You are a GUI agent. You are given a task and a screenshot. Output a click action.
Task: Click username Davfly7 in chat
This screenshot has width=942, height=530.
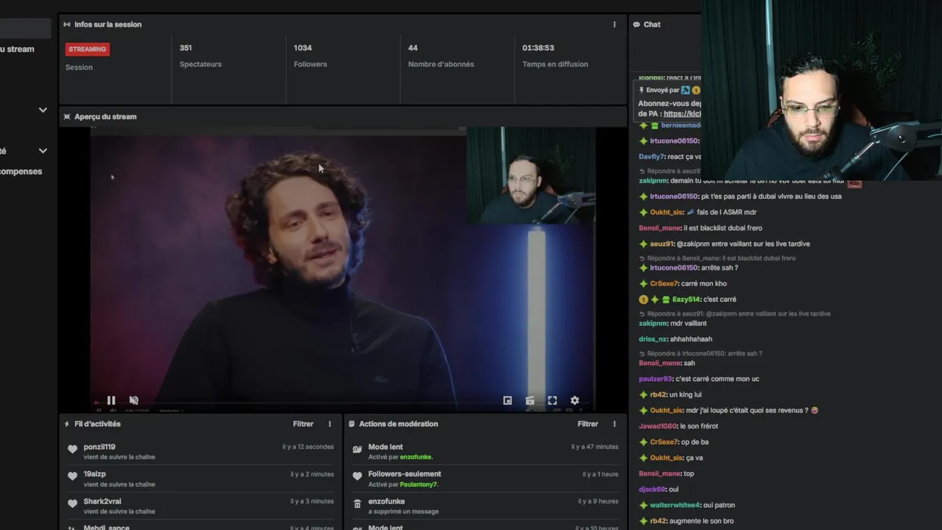tap(651, 157)
